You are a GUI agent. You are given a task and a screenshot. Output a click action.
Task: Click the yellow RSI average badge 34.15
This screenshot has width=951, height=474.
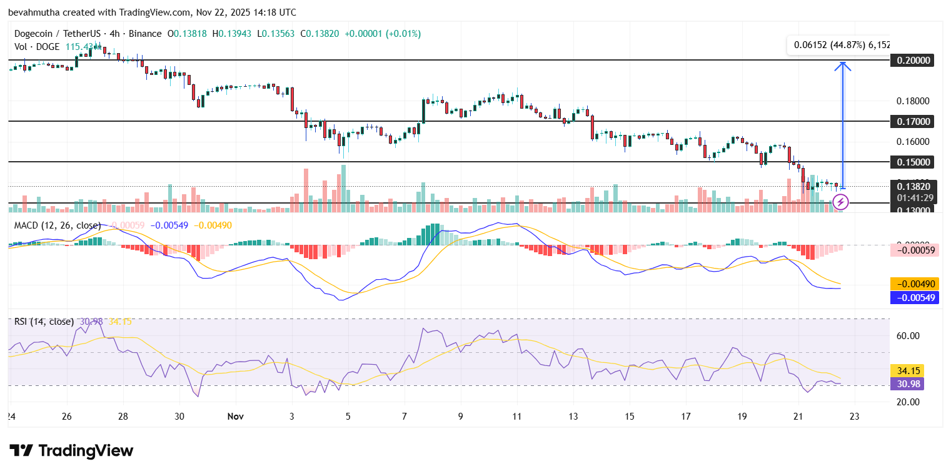[x=907, y=370]
